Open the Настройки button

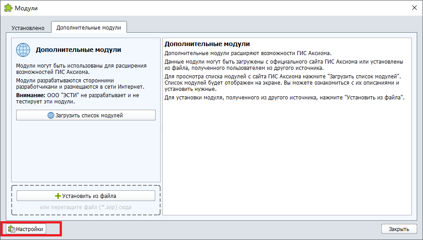click(x=26, y=229)
